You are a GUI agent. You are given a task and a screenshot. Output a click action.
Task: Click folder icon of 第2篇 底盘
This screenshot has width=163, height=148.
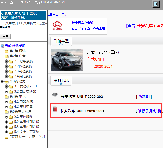pyautogui.click(x=6, y=56)
